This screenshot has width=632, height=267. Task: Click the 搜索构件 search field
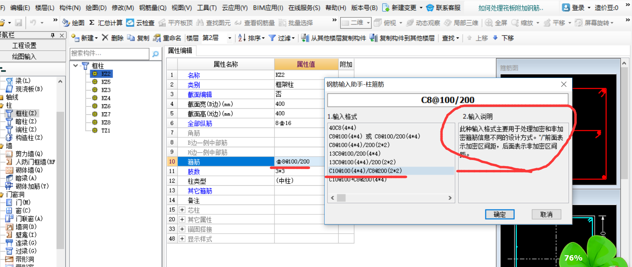[109, 53]
